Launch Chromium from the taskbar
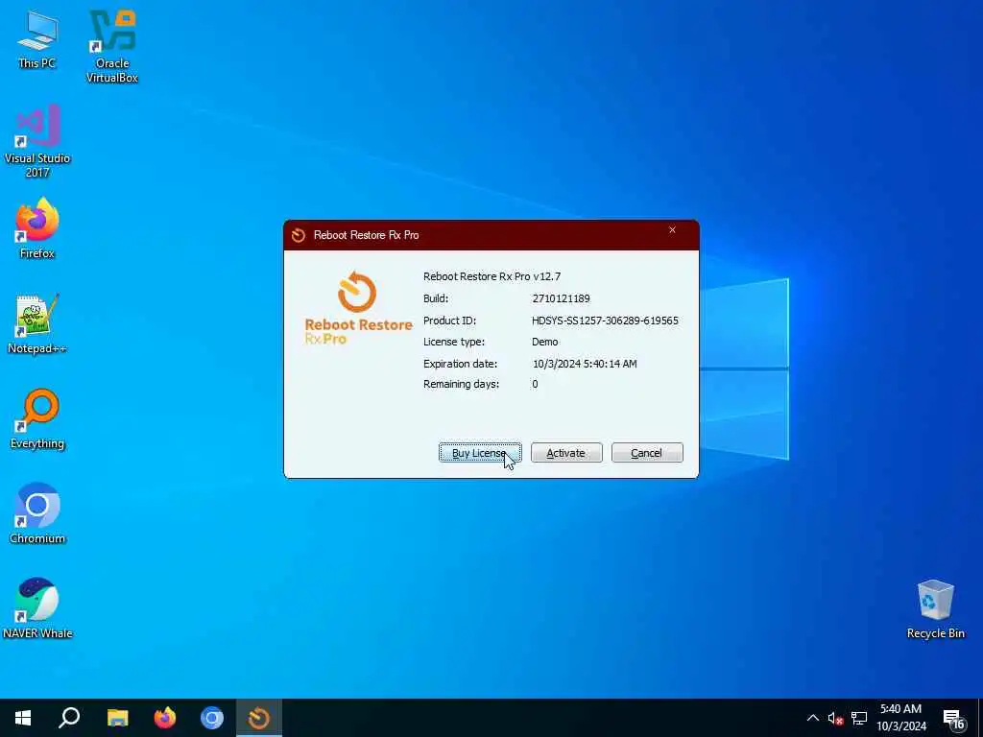The height and width of the screenshot is (737, 983). click(211, 718)
